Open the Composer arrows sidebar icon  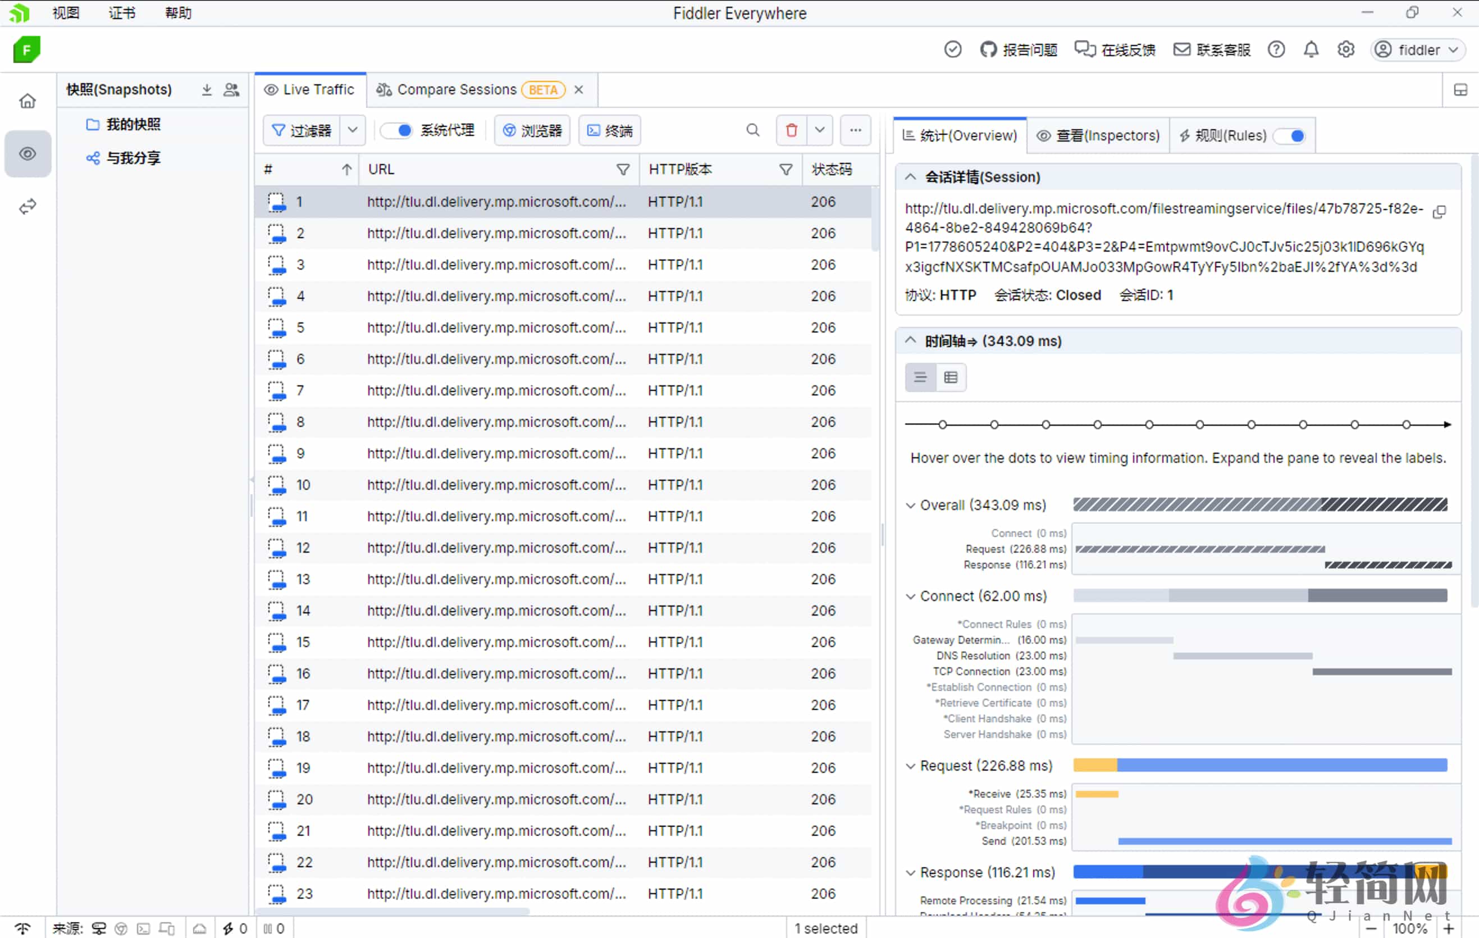click(x=28, y=206)
